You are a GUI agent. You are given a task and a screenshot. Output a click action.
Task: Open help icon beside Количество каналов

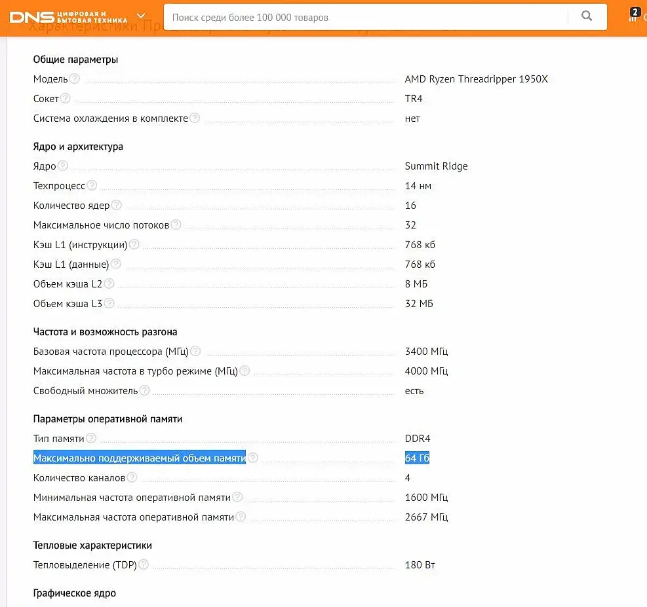point(132,477)
